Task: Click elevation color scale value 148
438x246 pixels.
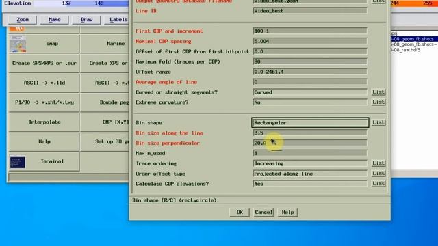Action: click(x=99, y=3)
